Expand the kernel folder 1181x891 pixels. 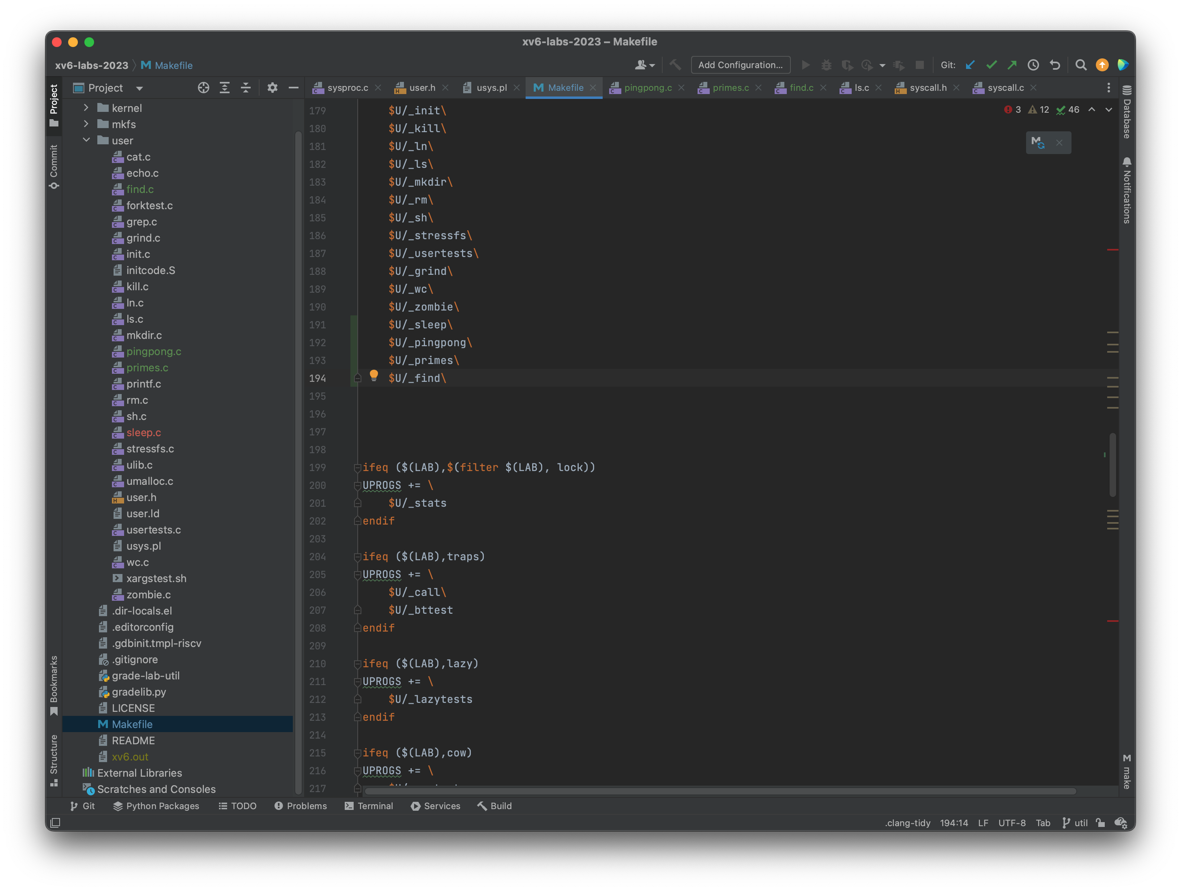click(x=86, y=108)
